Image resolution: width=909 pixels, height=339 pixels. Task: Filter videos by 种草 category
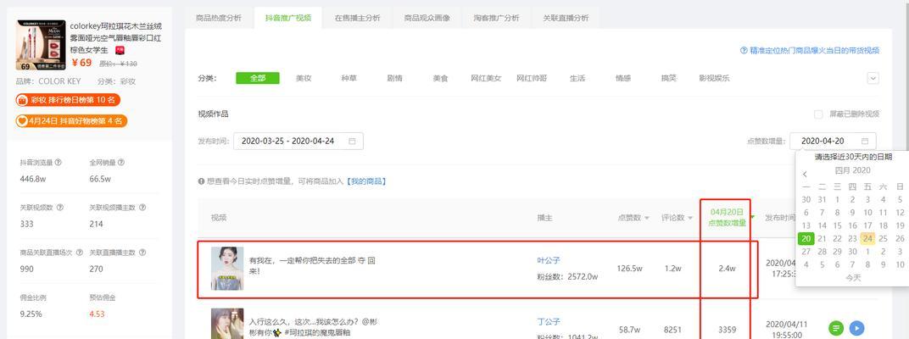[349, 78]
